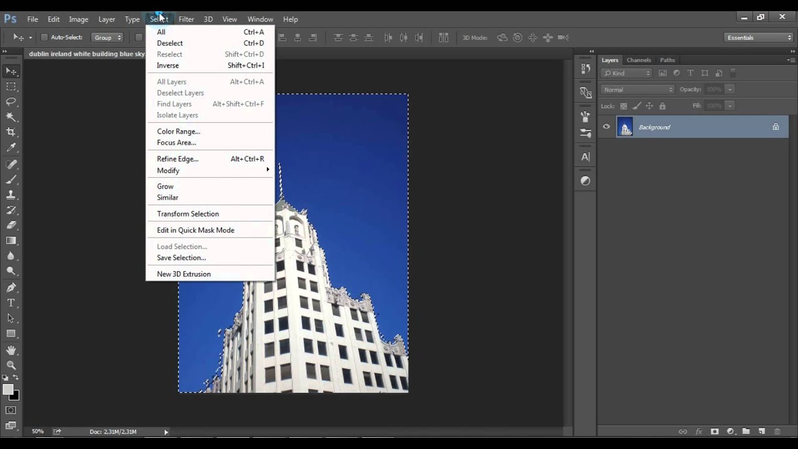Select the Clone Stamp tool

(x=11, y=195)
